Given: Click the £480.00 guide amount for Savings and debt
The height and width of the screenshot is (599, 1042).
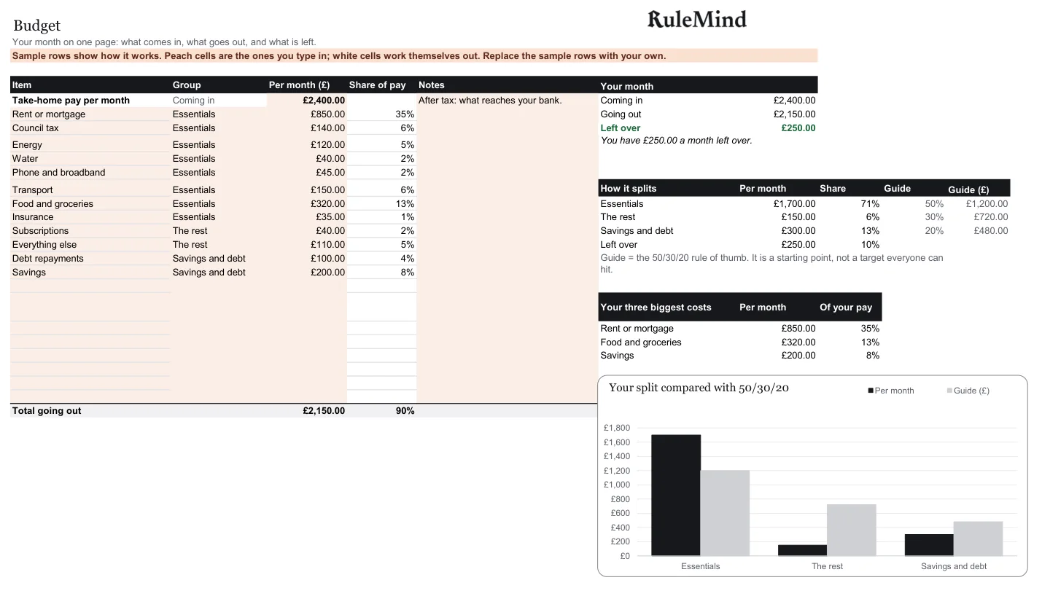Looking at the screenshot, I should click(x=991, y=231).
